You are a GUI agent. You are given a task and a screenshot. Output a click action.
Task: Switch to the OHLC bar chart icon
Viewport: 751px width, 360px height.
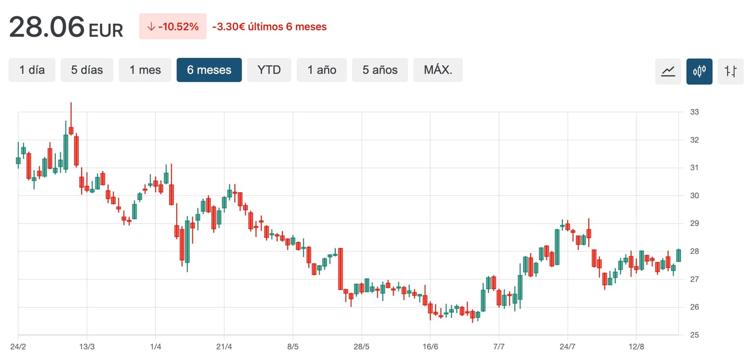click(731, 70)
